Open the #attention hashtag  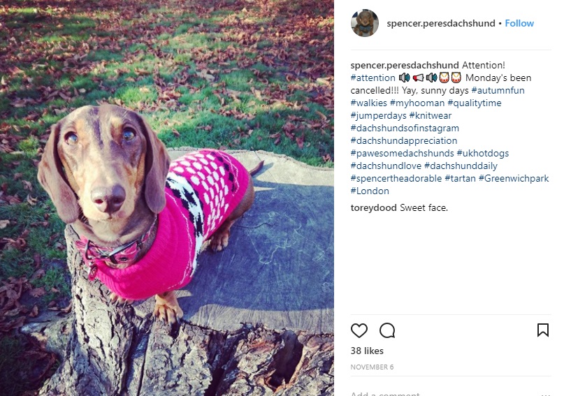pos(373,78)
